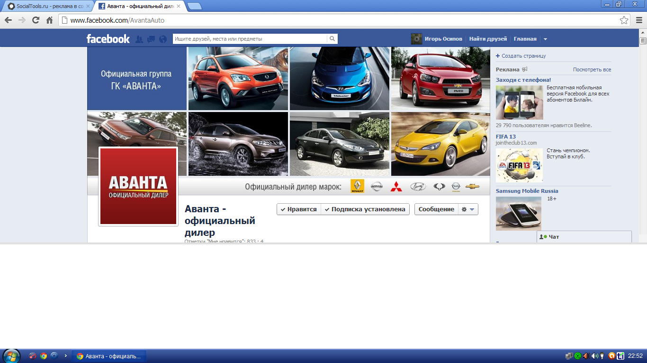Open the Windows Start button
This screenshot has width=647, height=363.
point(11,356)
